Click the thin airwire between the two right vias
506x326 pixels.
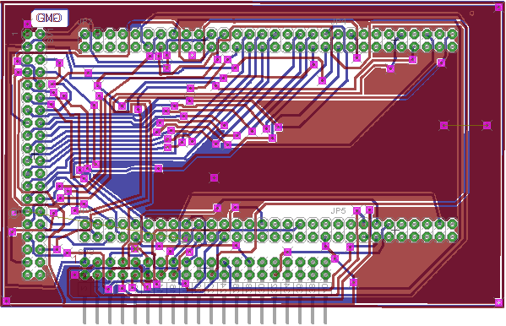(465, 125)
